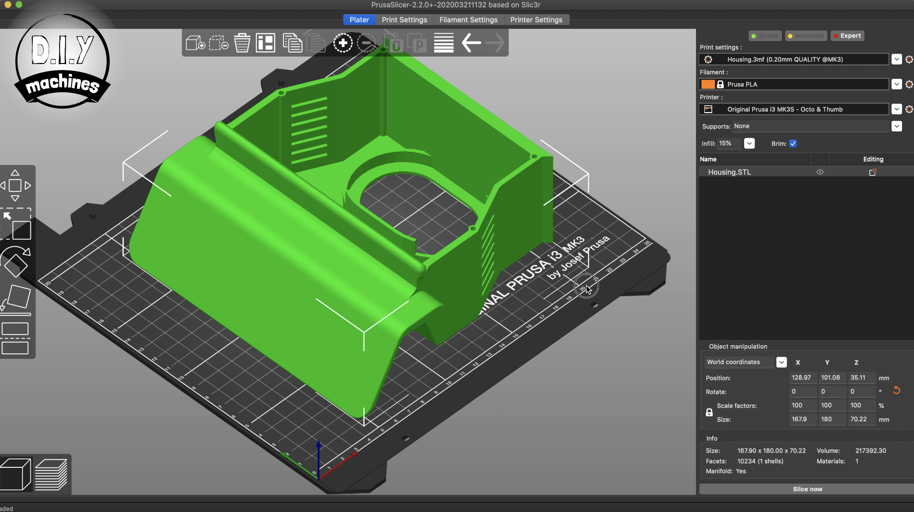Open the World coordinates dropdown

[781, 362]
